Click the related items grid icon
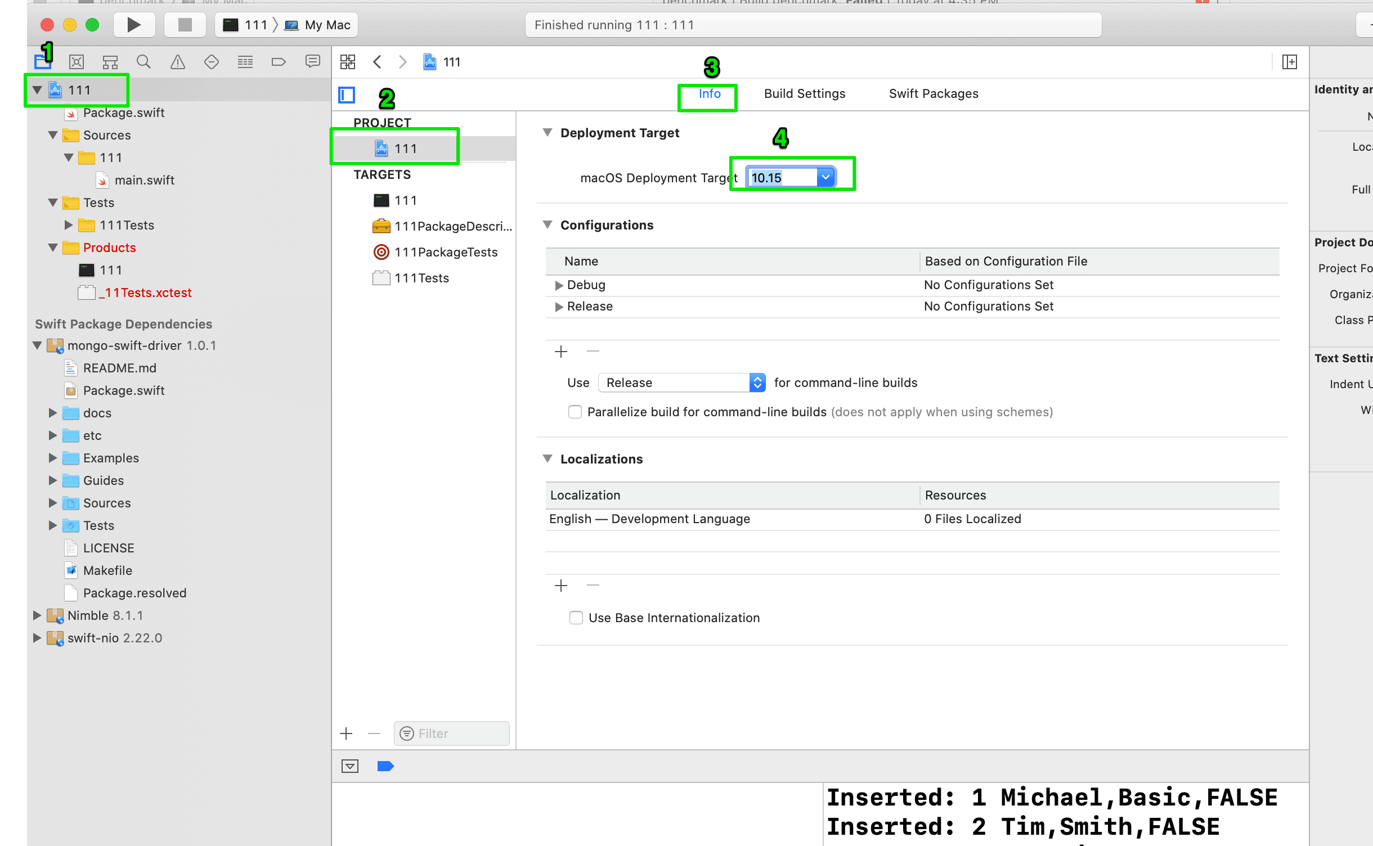The width and height of the screenshot is (1373, 846). (348, 62)
